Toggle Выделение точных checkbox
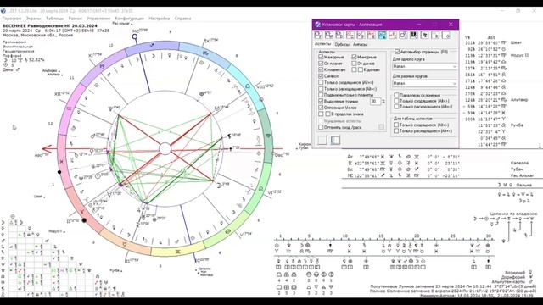543x305 pixels. pos(321,102)
